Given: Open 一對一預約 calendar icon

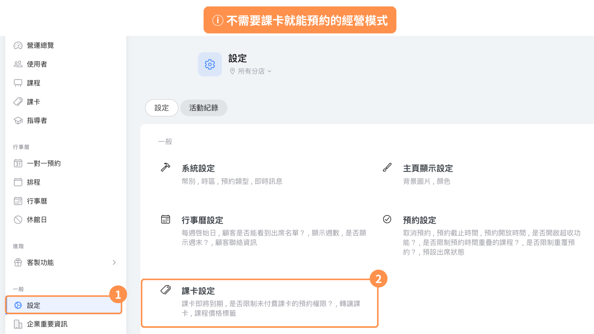Looking at the screenshot, I should coord(18,163).
